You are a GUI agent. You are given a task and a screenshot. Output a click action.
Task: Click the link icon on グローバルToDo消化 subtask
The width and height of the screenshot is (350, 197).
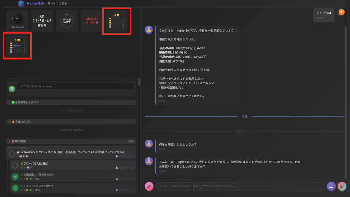pyautogui.click(x=31, y=168)
